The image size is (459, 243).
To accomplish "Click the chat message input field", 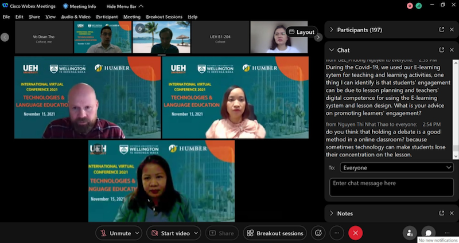I will coord(391,187).
